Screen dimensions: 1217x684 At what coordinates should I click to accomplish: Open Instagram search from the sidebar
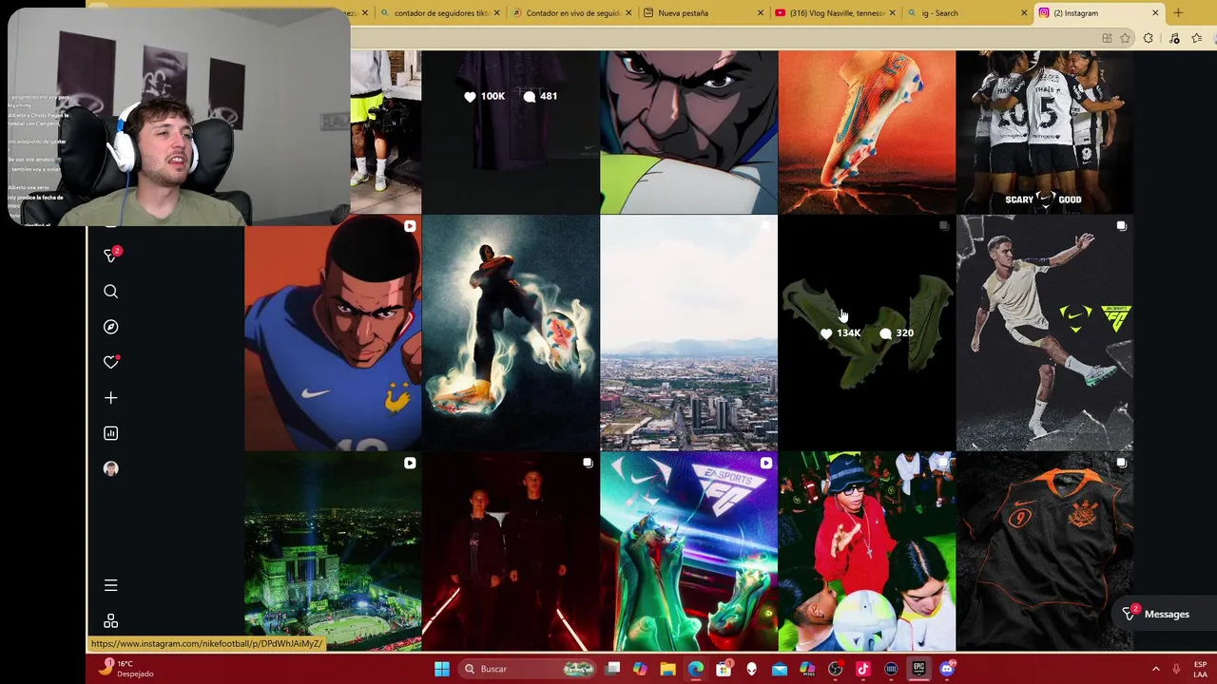[x=110, y=292]
